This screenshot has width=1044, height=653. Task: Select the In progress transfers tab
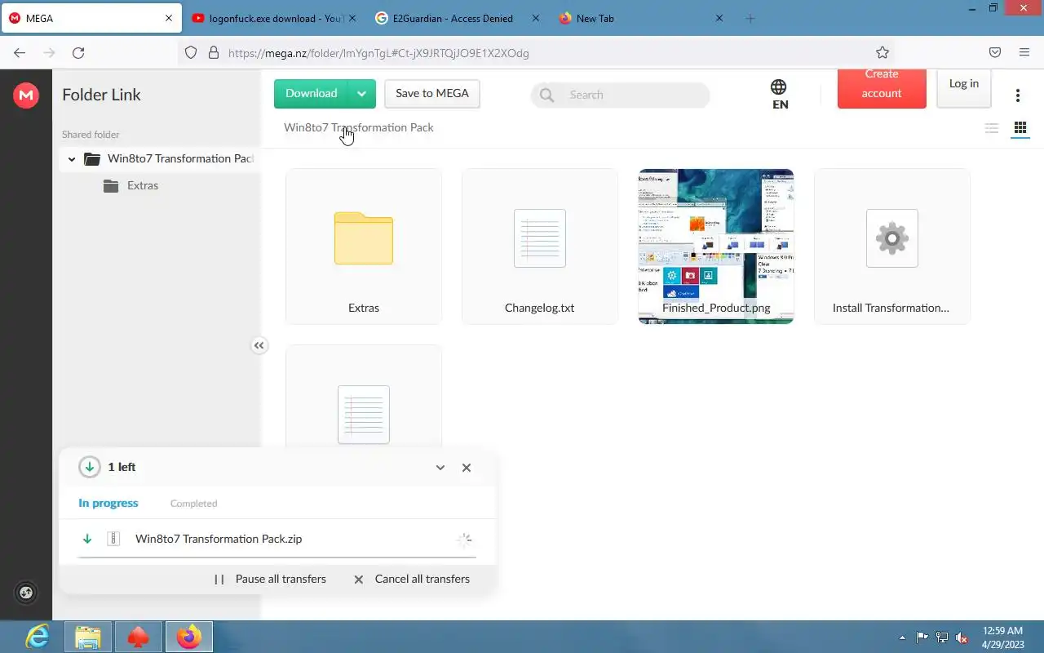(108, 504)
